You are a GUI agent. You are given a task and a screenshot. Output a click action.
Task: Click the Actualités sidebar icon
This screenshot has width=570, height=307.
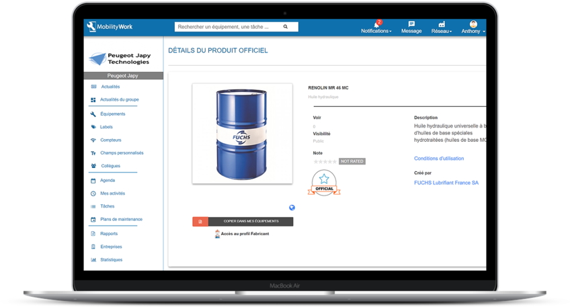(93, 87)
